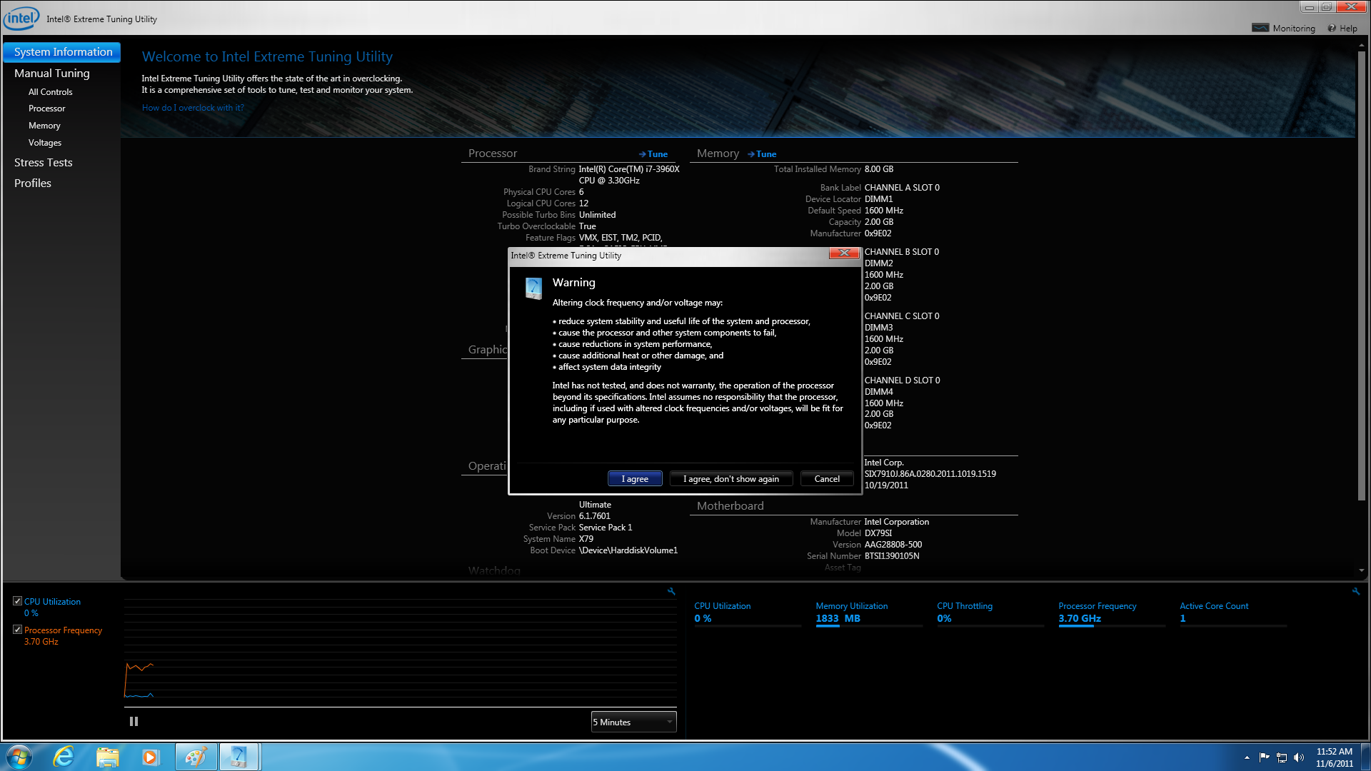Click the I agree button
This screenshot has width=1371, height=771.
coord(635,479)
